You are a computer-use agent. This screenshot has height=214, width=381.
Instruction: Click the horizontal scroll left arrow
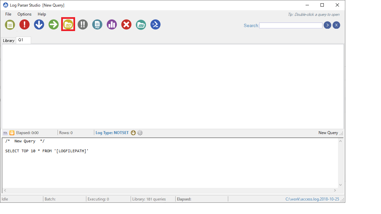point(5,191)
